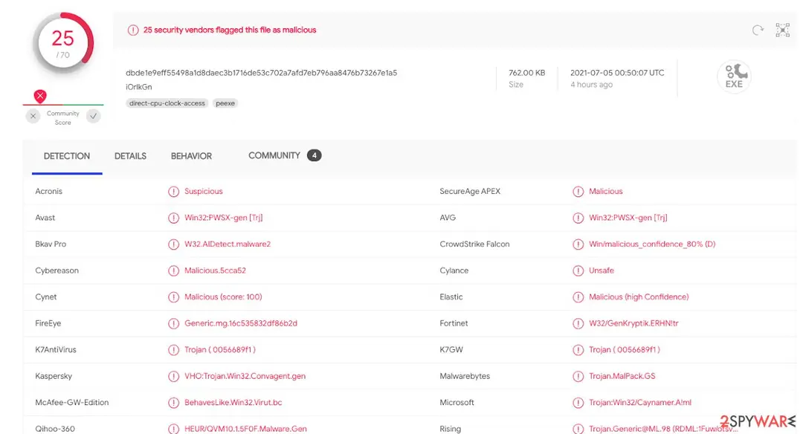Open the BEHAVIOR tab
Viewport: 803px width, 434px height.
point(191,156)
